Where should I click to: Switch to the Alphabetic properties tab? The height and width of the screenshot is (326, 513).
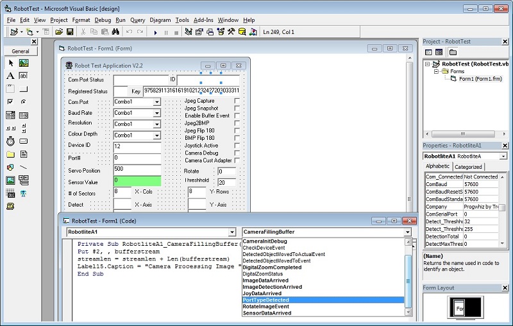[437, 166]
